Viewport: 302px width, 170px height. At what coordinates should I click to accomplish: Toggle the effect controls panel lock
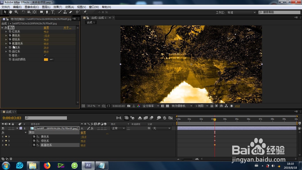click(7, 19)
